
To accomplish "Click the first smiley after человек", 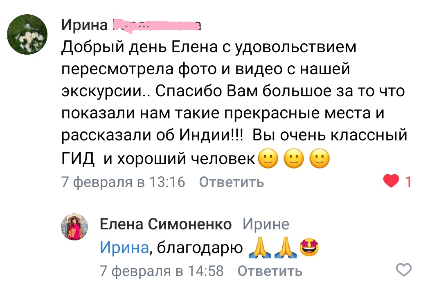I will click(x=268, y=158).
